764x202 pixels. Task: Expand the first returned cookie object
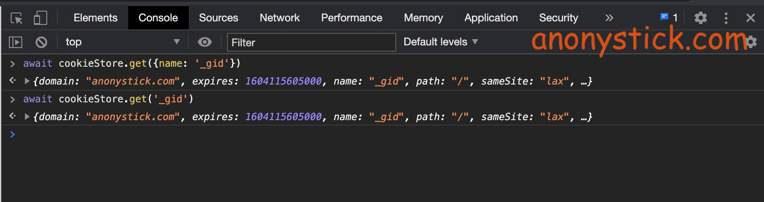click(27, 81)
